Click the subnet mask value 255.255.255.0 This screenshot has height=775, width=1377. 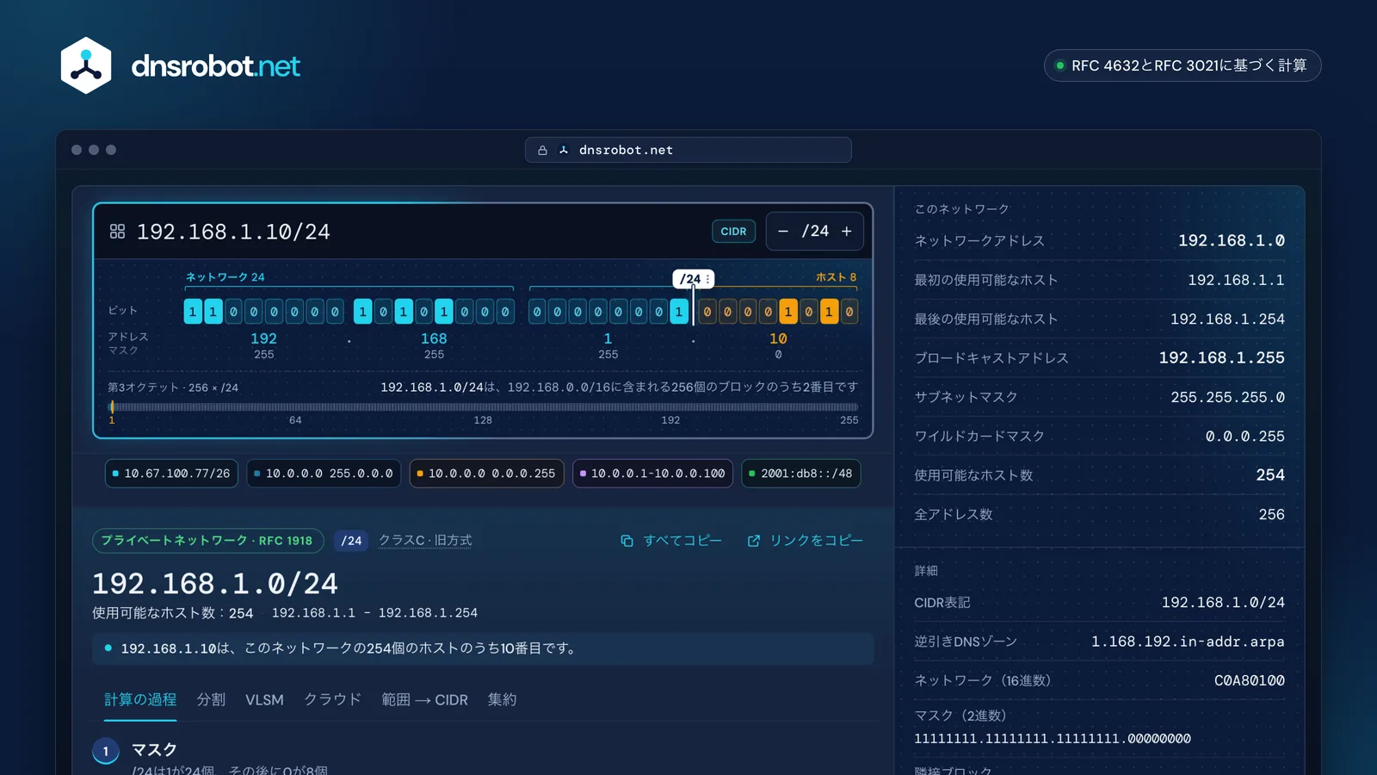click(1227, 397)
